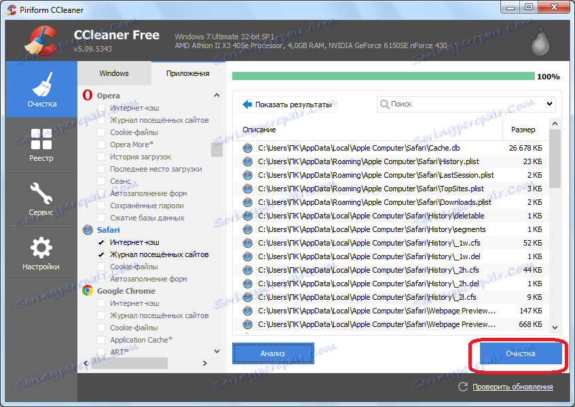This screenshot has height=407, width=575.
Task: Click the Размер column header
Action: [x=523, y=130]
